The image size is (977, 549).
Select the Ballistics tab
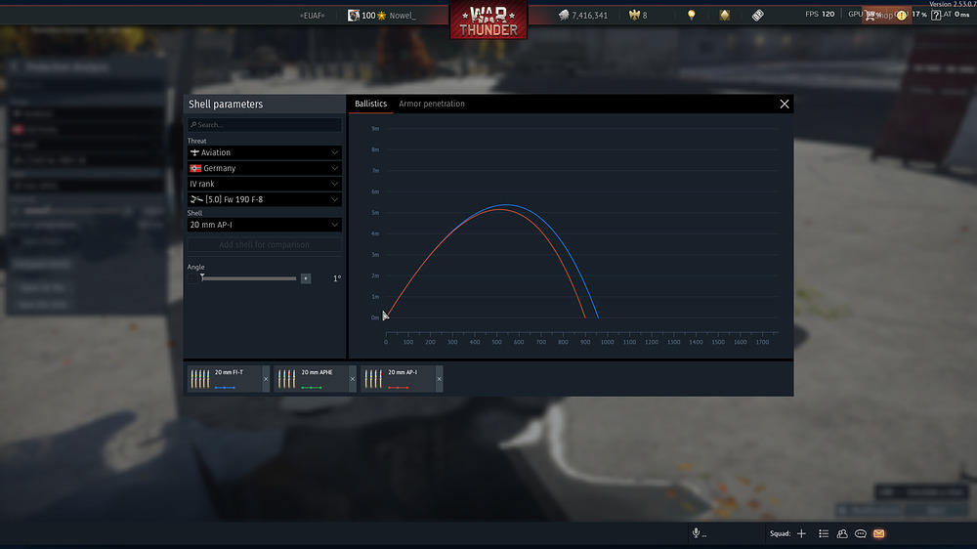coord(370,104)
